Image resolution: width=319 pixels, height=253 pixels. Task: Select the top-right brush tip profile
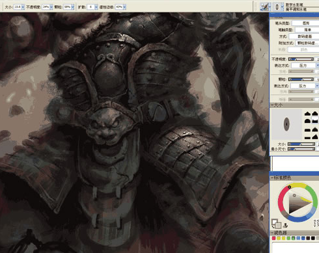point(315,113)
